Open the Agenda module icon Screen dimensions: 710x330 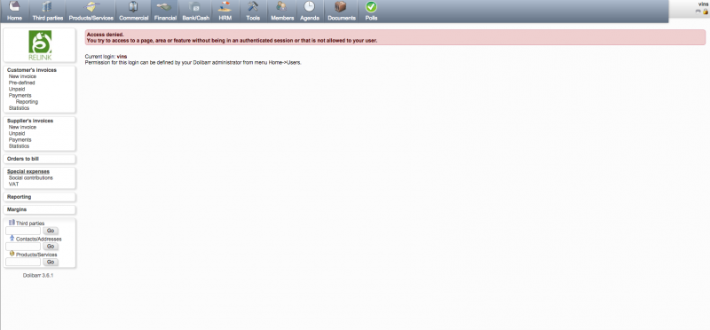coord(310,7)
